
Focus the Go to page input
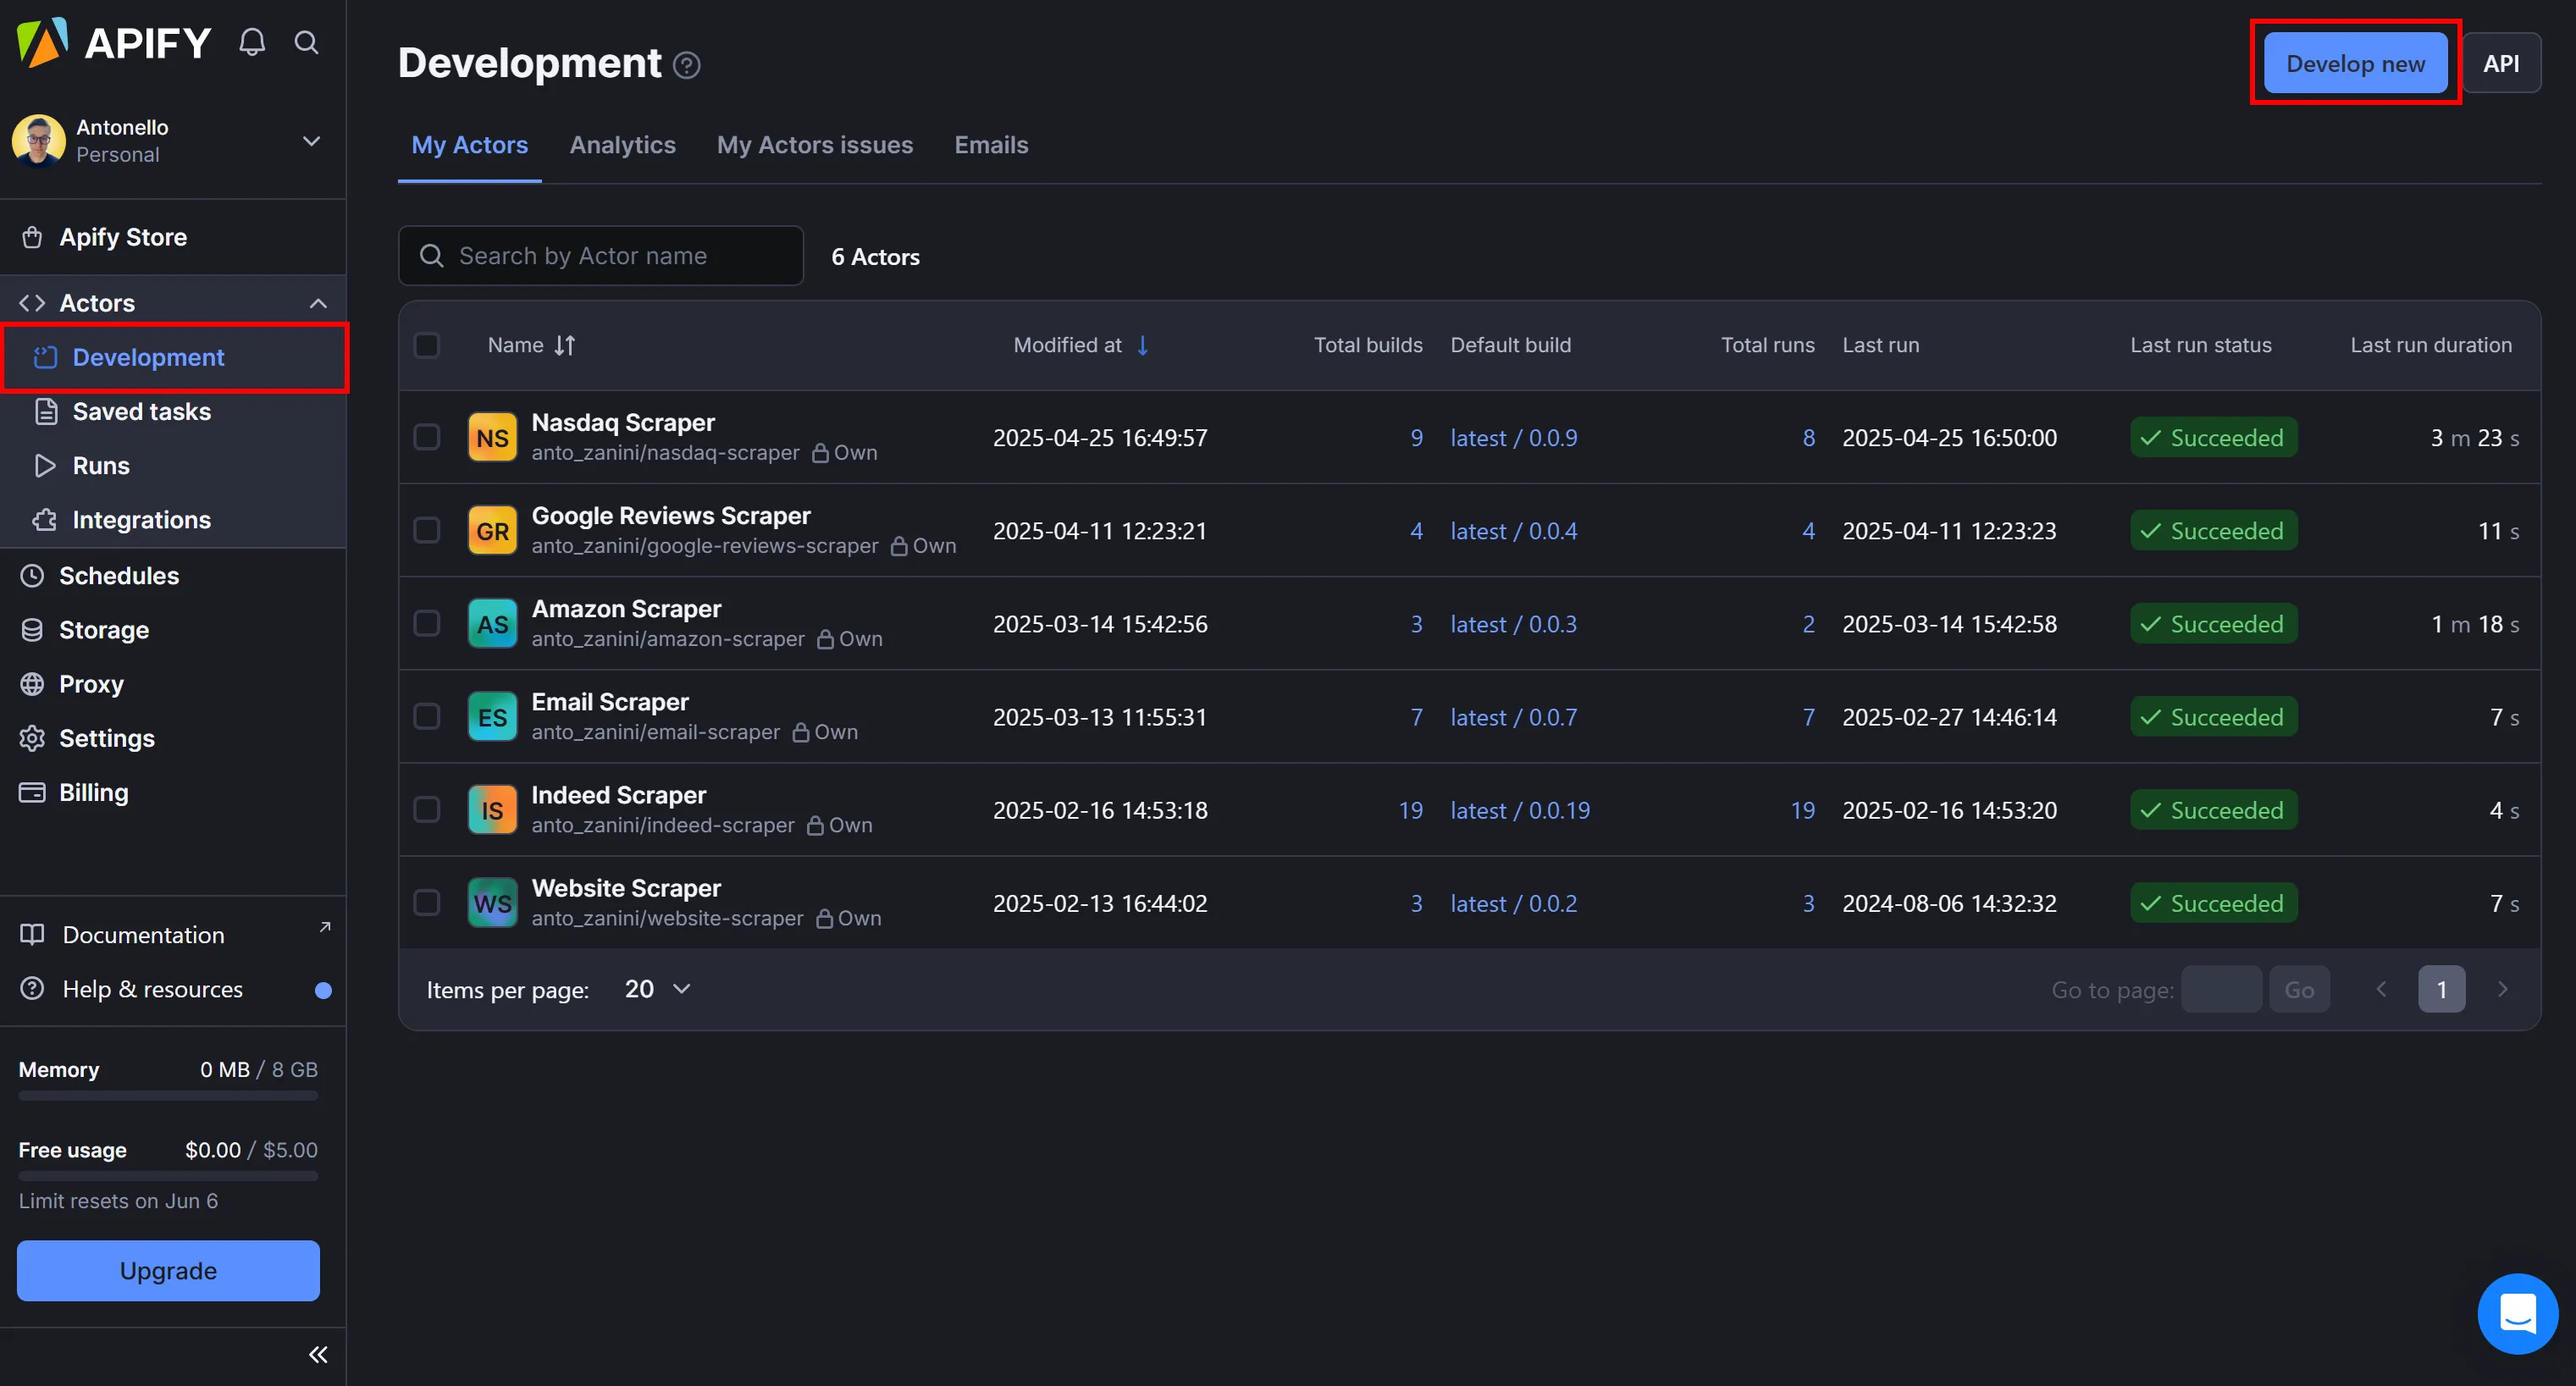[x=2221, y=989]
